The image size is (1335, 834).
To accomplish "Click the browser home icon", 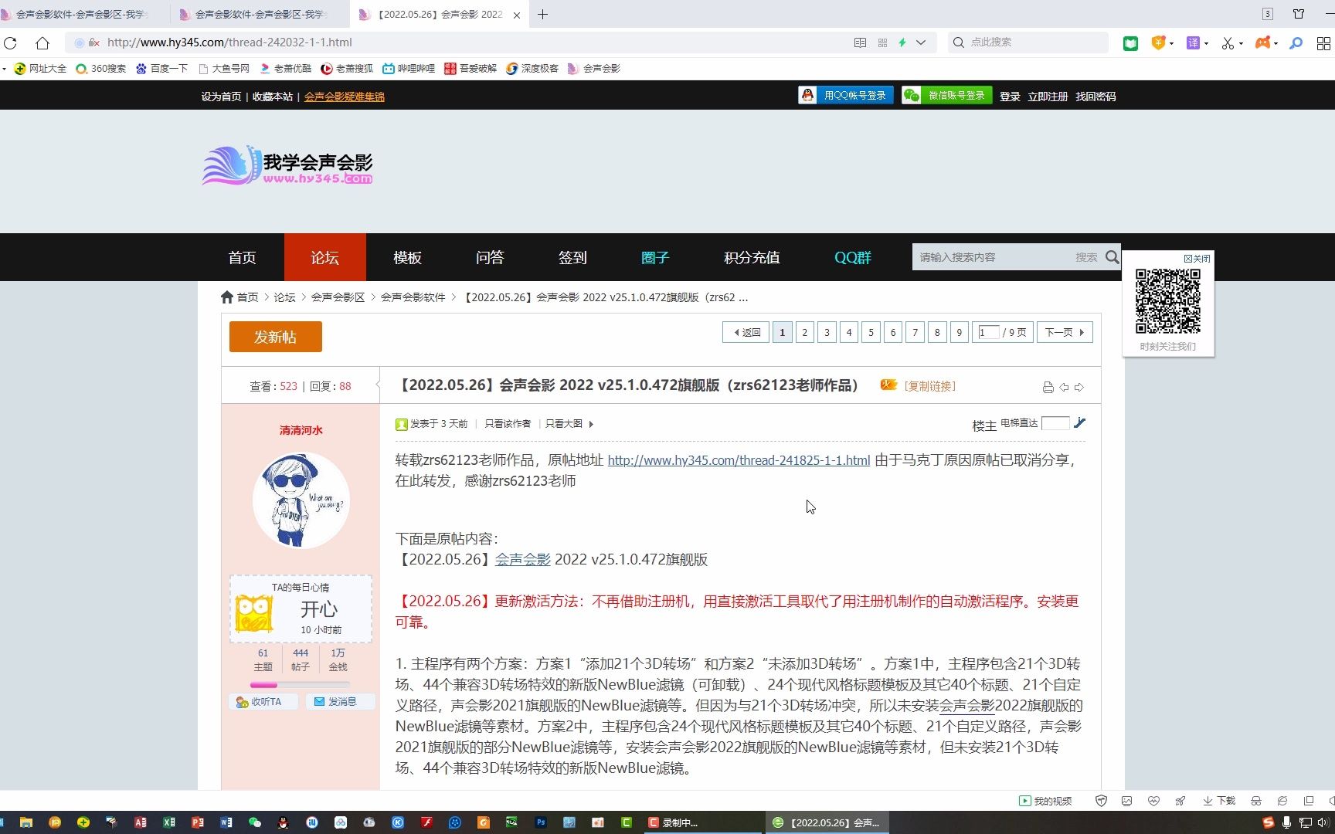I will coord(42,43).
